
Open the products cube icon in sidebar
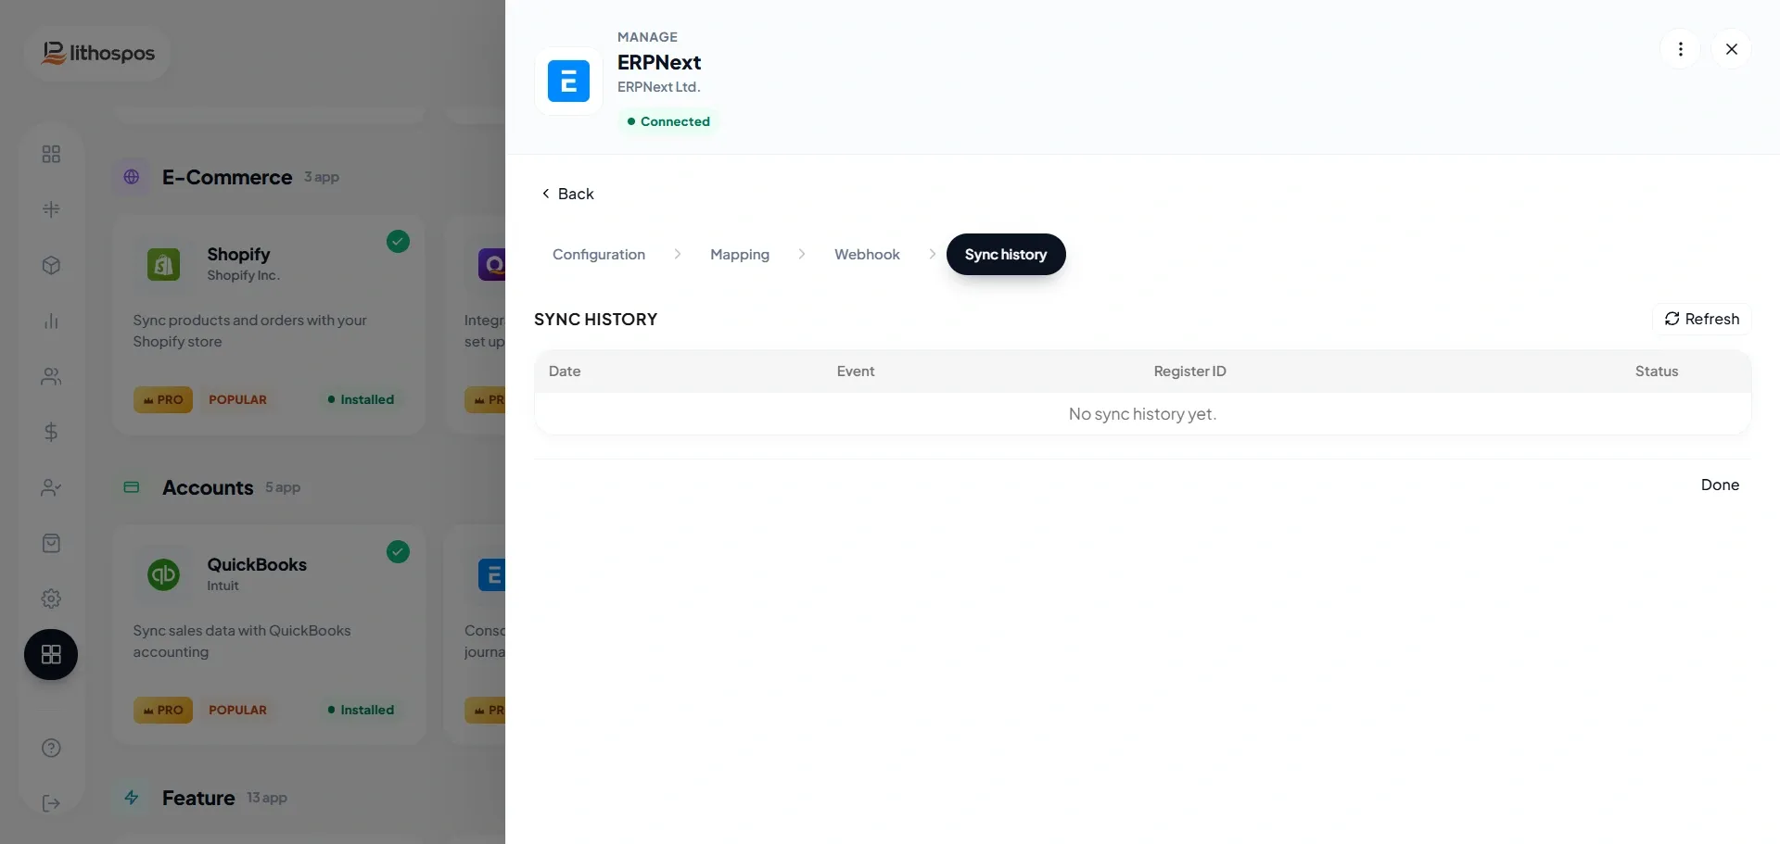click(x=51, y=265)
